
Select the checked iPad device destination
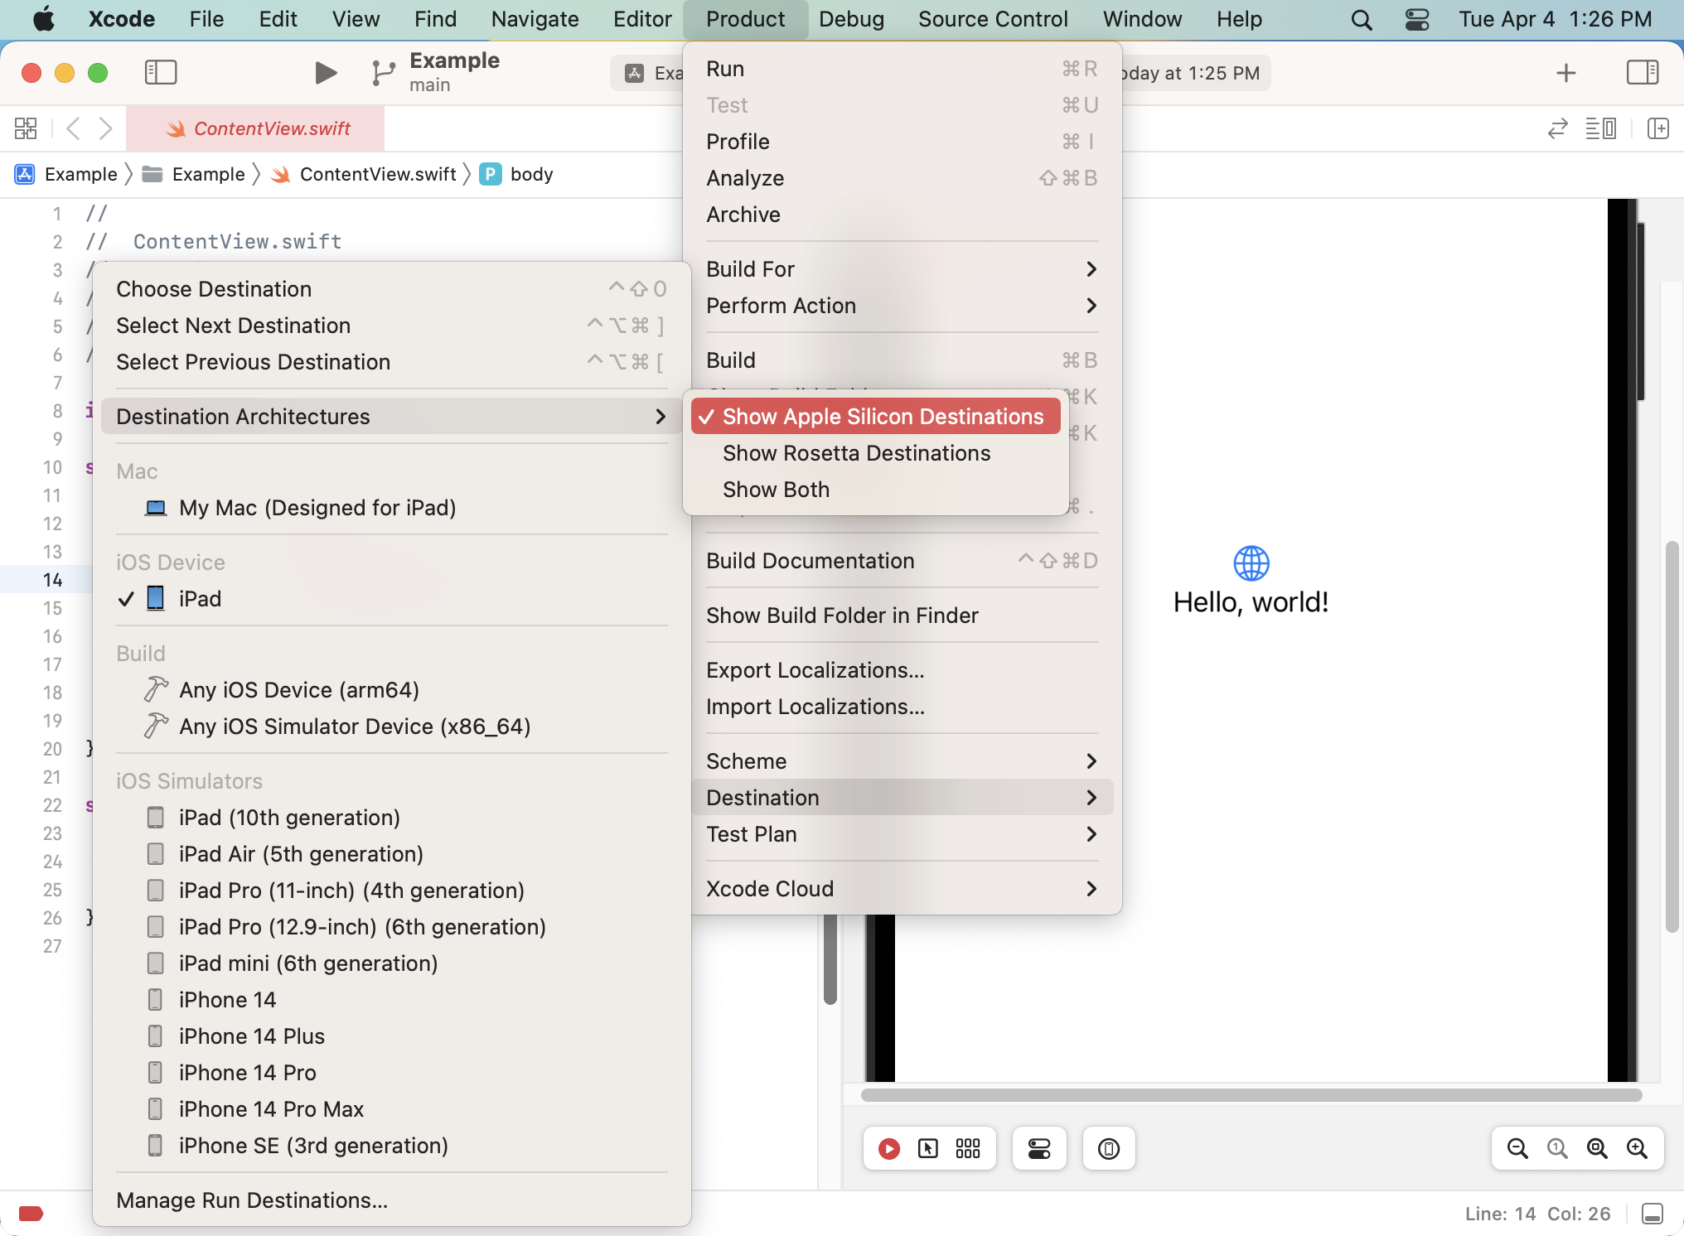click(x=200, y=599)
